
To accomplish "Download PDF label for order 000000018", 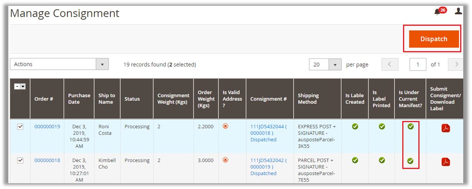I will pyautogui.click(x=446, y=162).
